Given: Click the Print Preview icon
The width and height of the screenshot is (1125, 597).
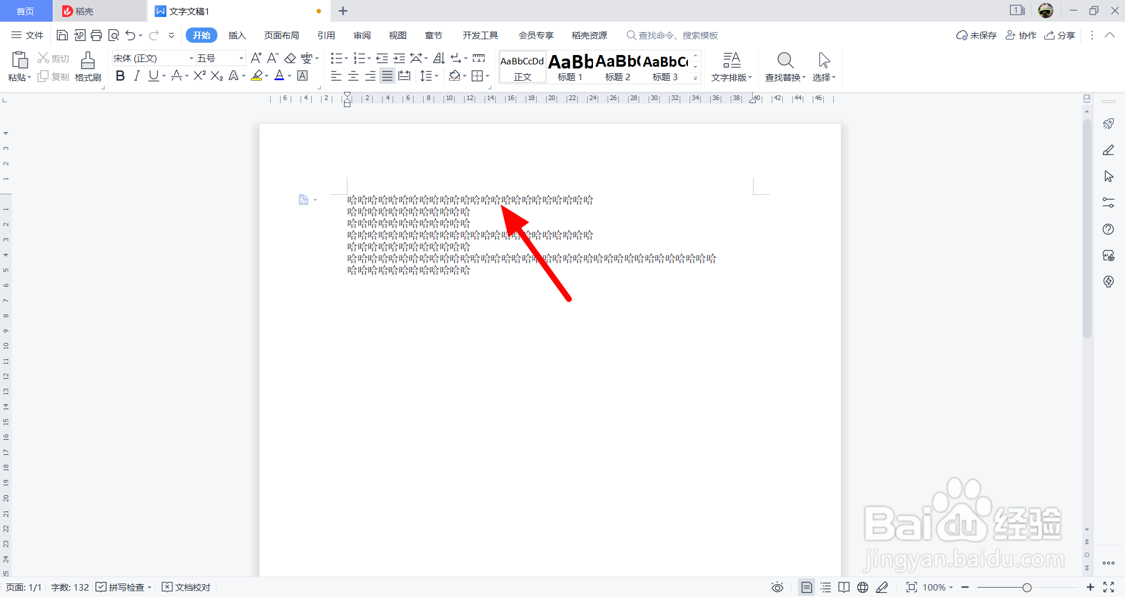Looking at the screenshot, I should point(114,35).
